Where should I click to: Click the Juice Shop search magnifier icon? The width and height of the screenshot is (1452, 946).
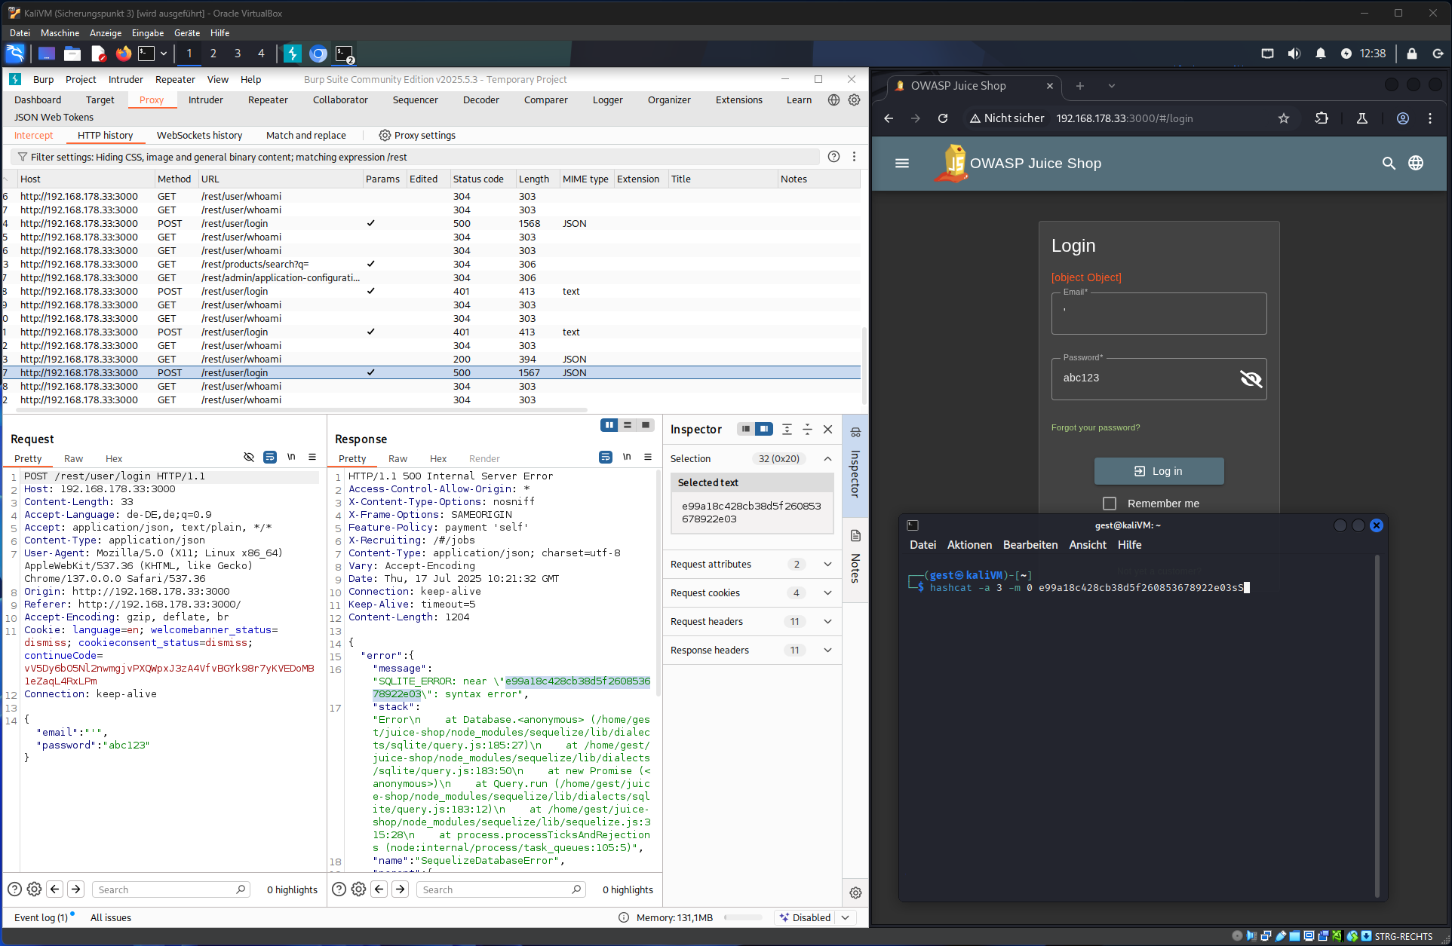coord(1388,164)
